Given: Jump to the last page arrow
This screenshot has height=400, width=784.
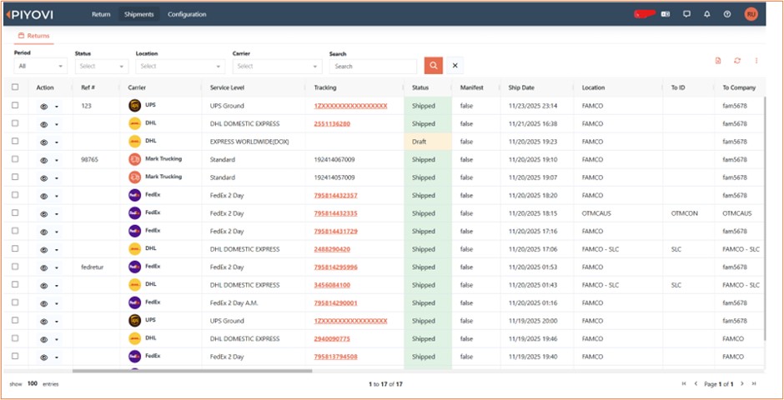Looking at the screenshot, I should pos(754,383).
